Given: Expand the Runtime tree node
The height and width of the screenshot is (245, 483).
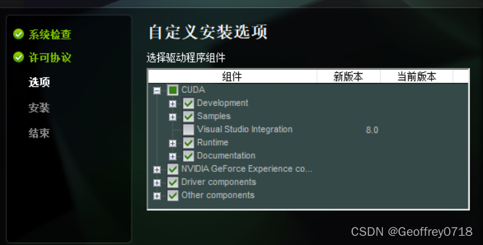Looking at the screenshot, I should 172,143.
